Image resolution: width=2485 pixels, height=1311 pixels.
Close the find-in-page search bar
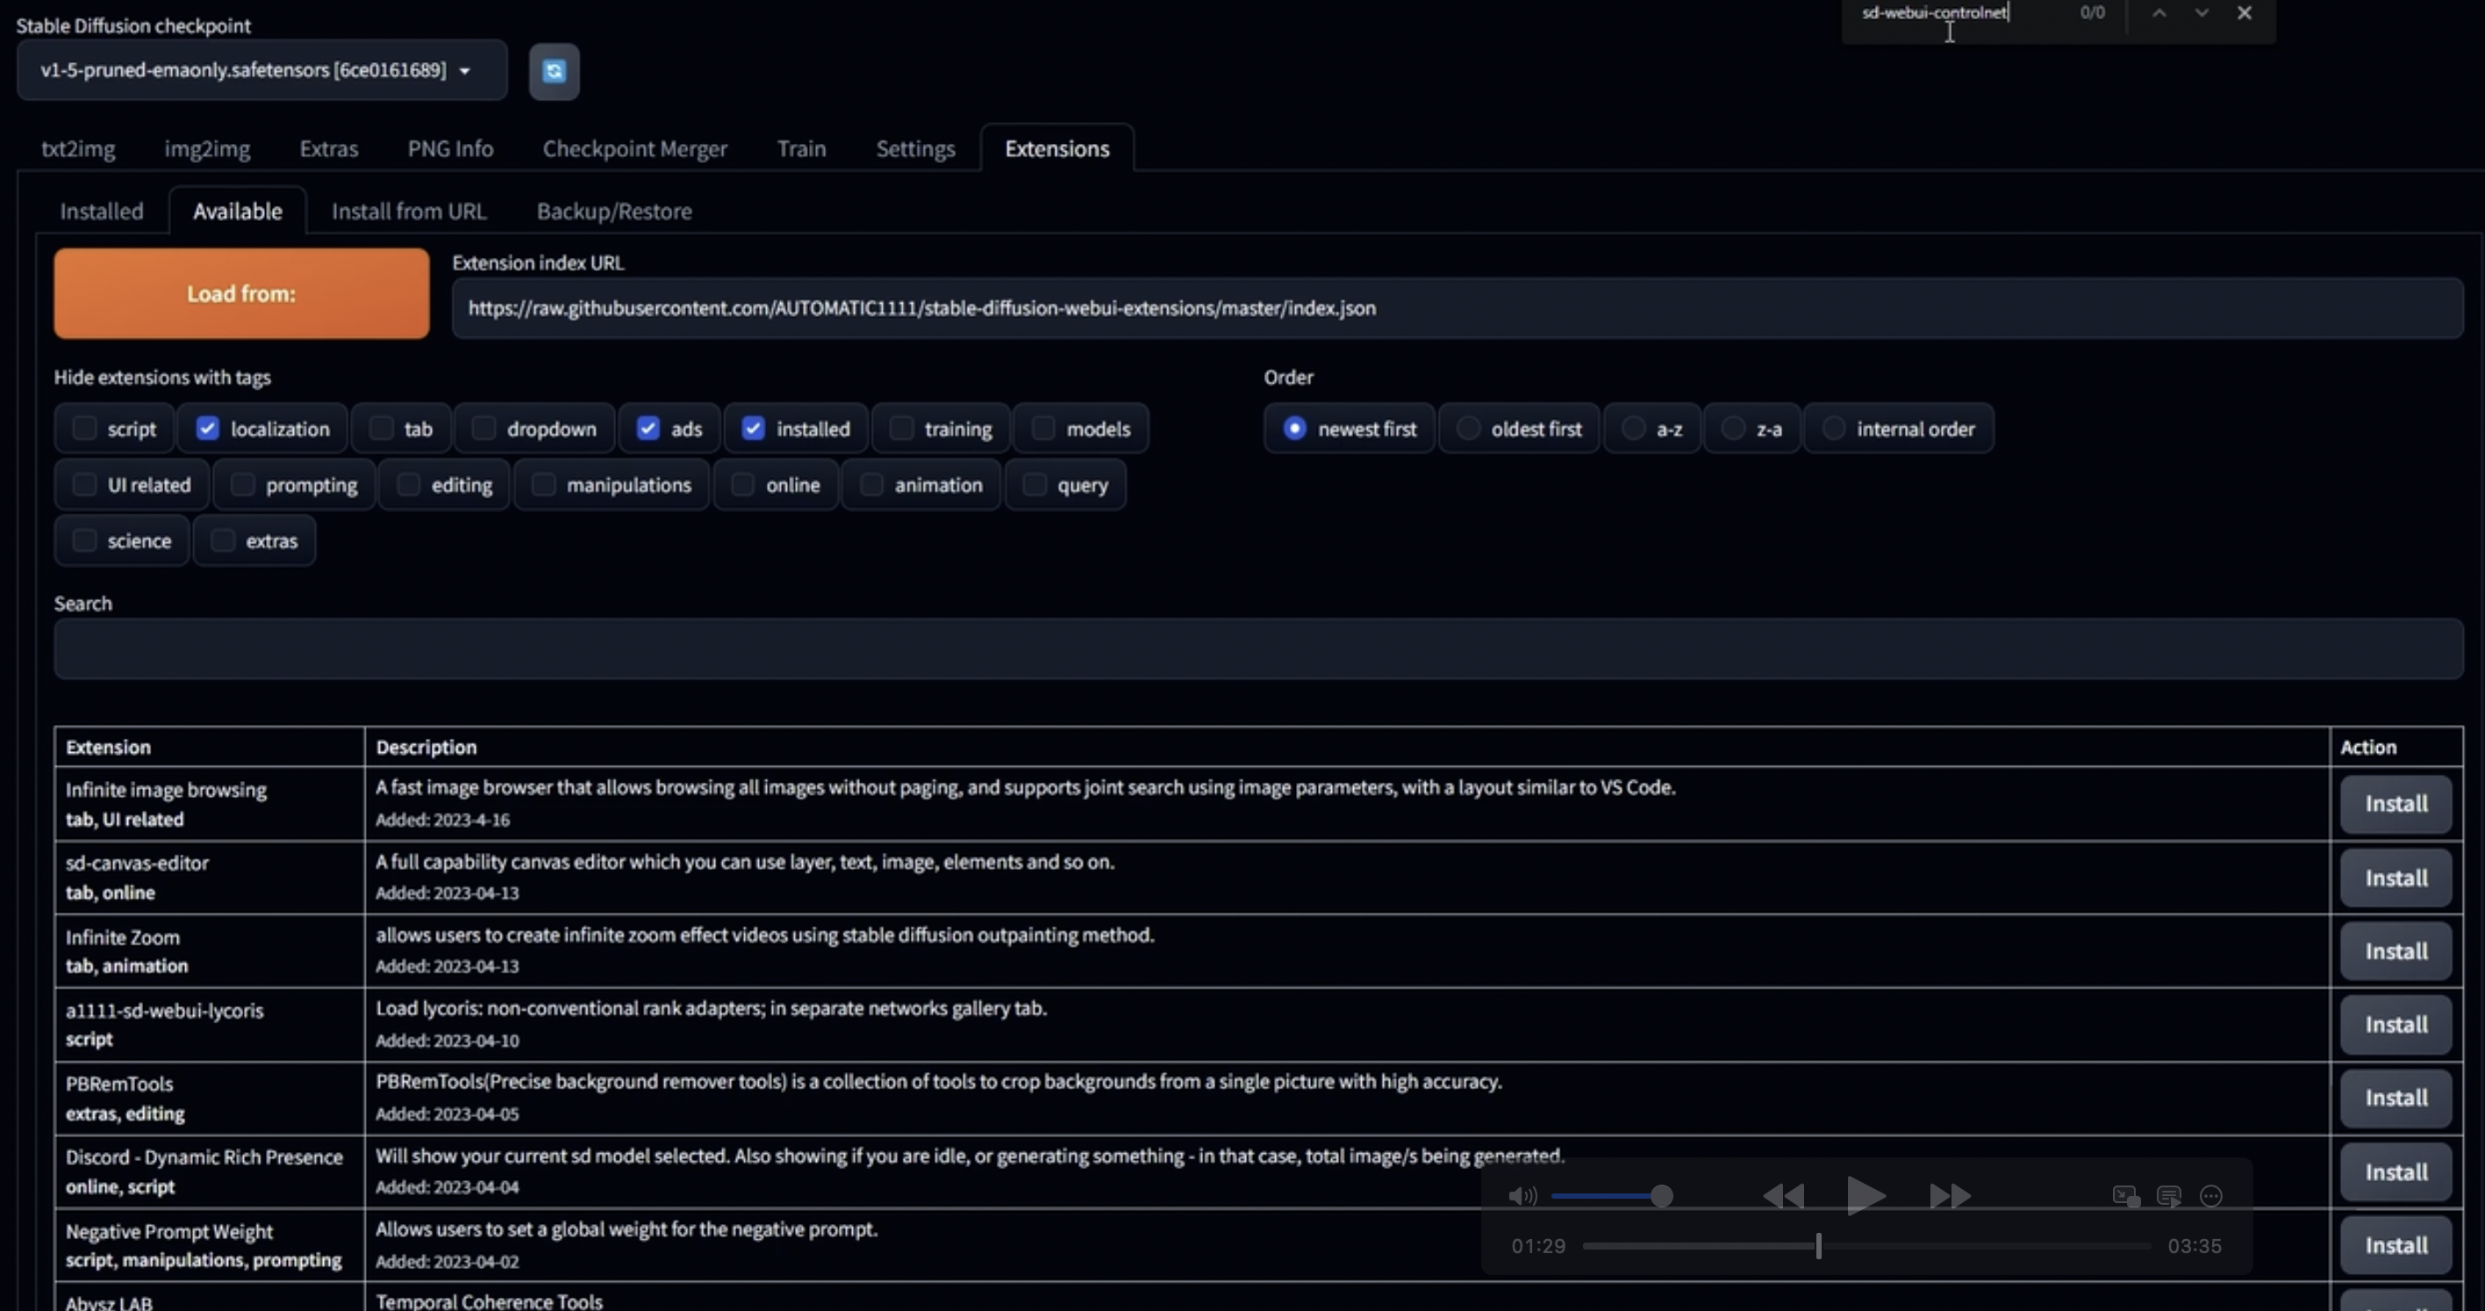pos(2244,13)
